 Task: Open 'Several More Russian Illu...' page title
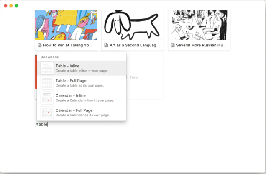coord(201,45)
